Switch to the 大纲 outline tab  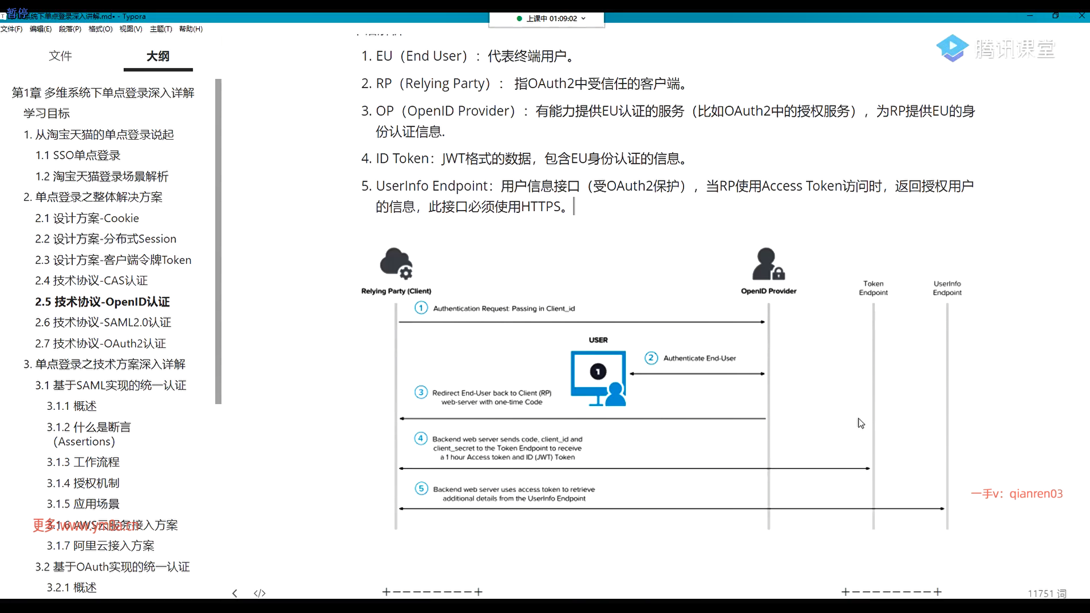point(158,56)
